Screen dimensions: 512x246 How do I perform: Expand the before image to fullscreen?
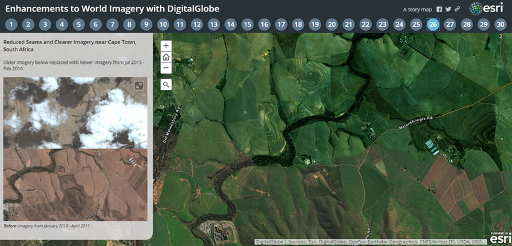139,86
